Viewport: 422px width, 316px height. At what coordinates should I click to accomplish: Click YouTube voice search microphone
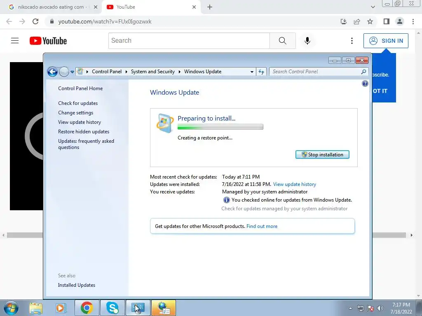click(307, 41)
